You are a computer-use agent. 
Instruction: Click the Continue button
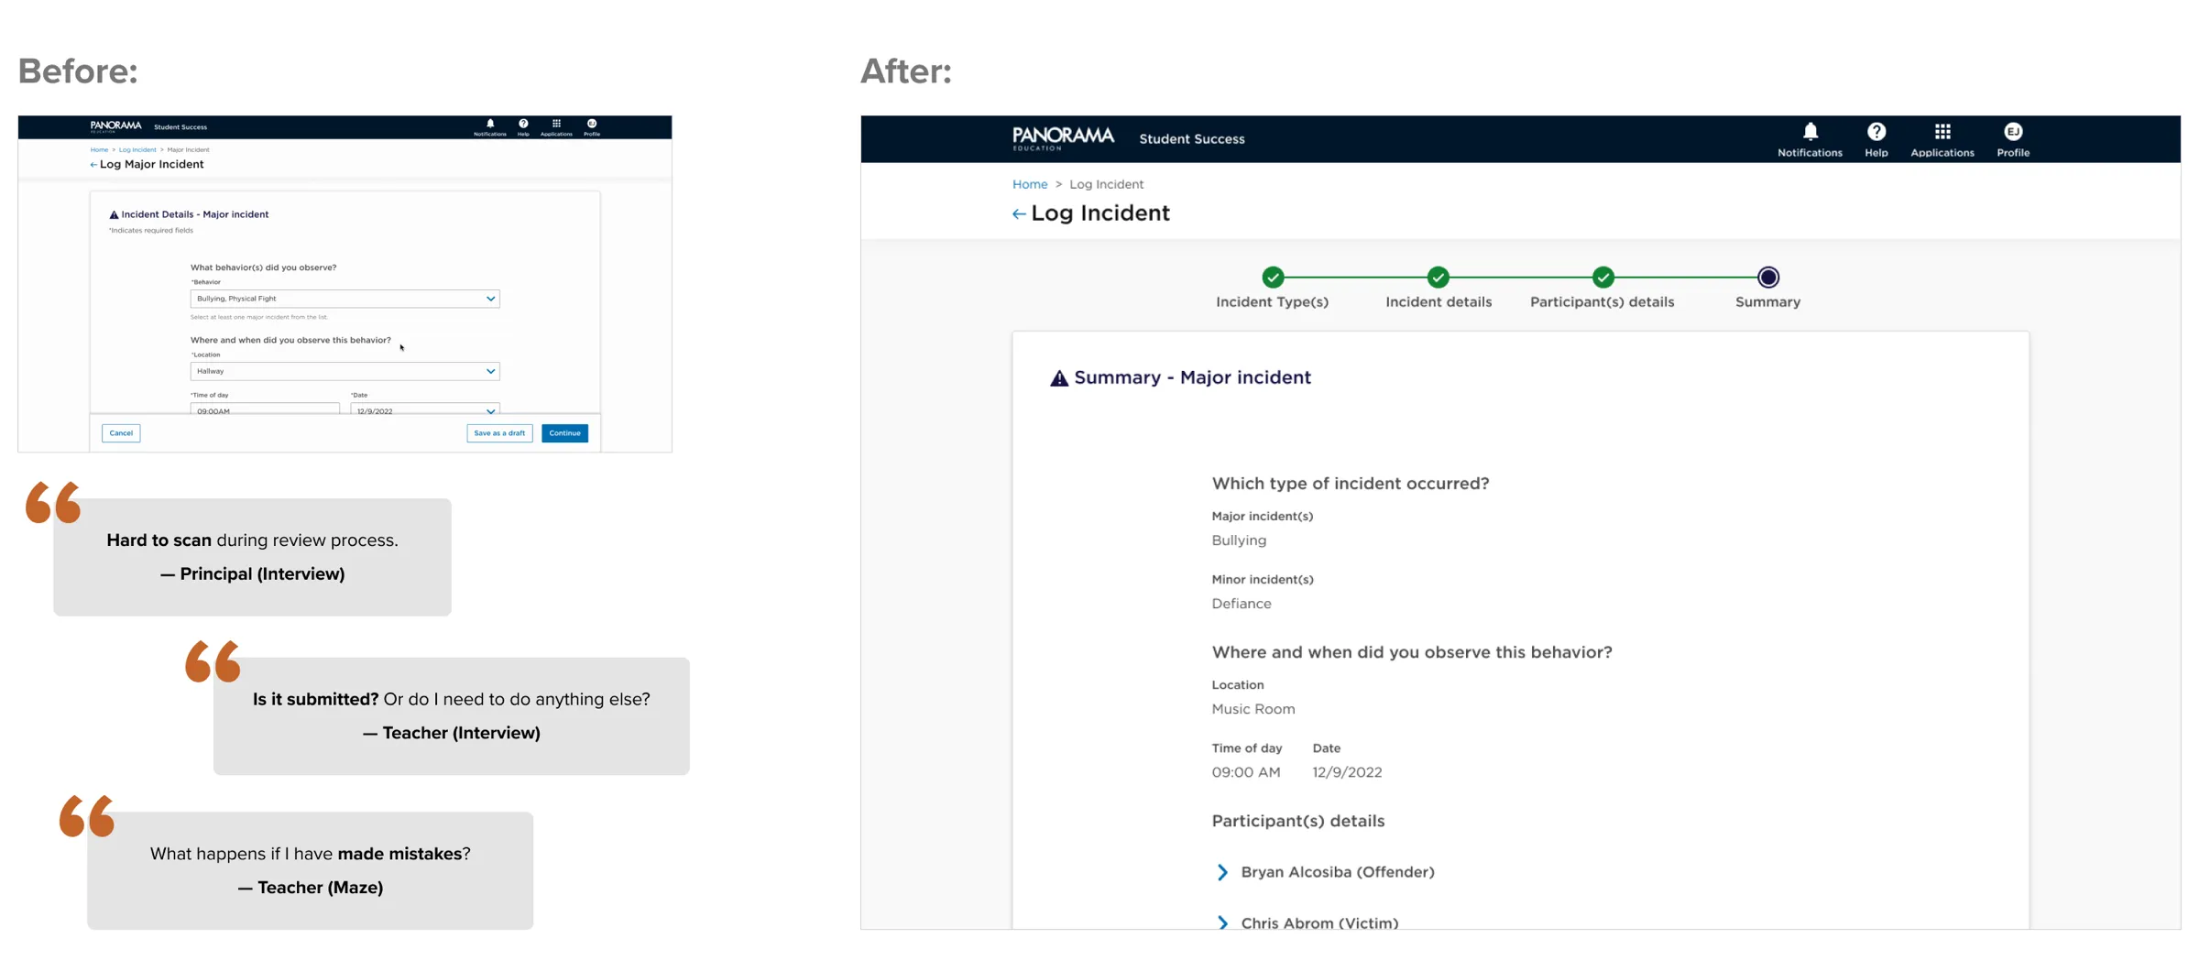(x=564, y=433)
